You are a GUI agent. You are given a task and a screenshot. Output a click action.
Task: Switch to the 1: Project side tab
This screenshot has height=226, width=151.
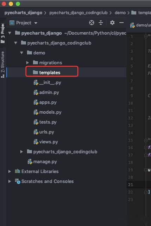[3, 33]
